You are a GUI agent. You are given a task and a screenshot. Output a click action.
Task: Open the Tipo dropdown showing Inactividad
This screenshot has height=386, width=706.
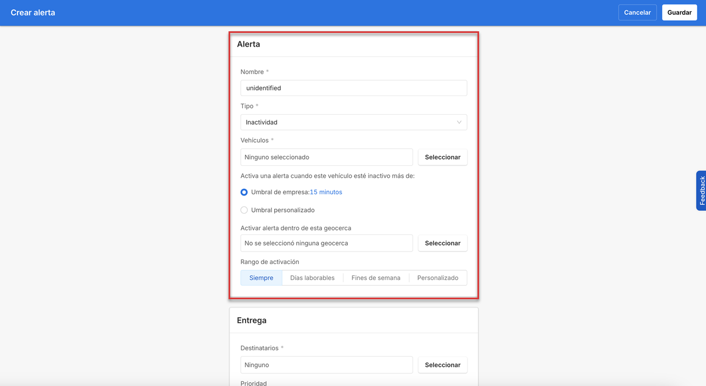tap(353, 122)
